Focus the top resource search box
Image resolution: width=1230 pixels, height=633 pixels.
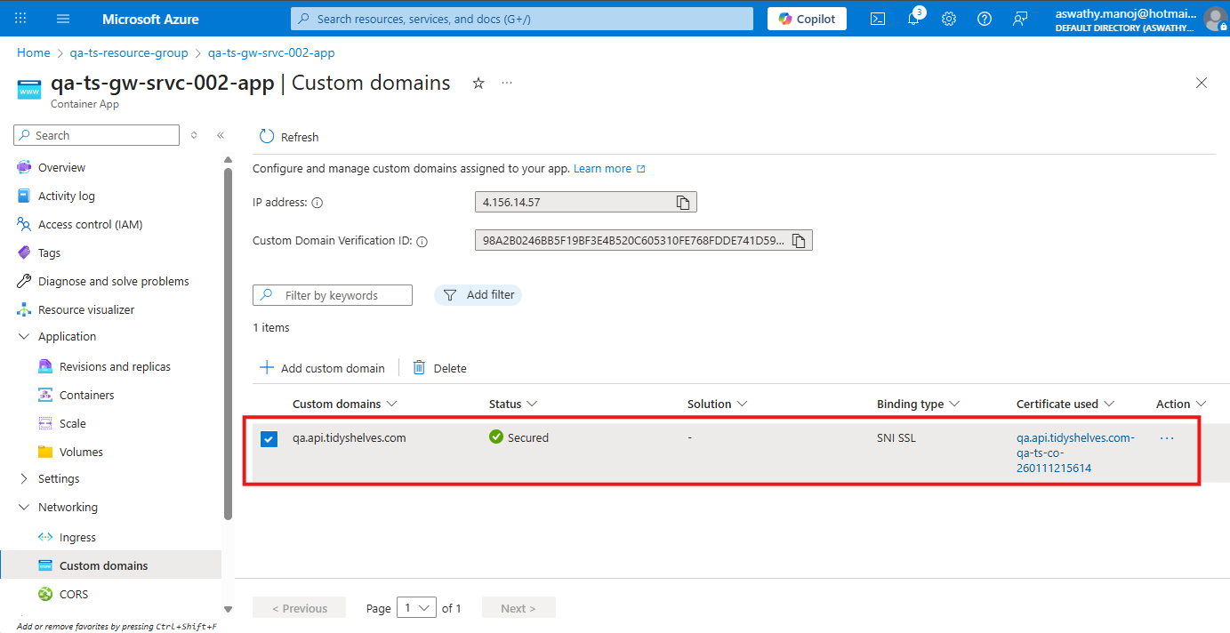pos(522,19)
